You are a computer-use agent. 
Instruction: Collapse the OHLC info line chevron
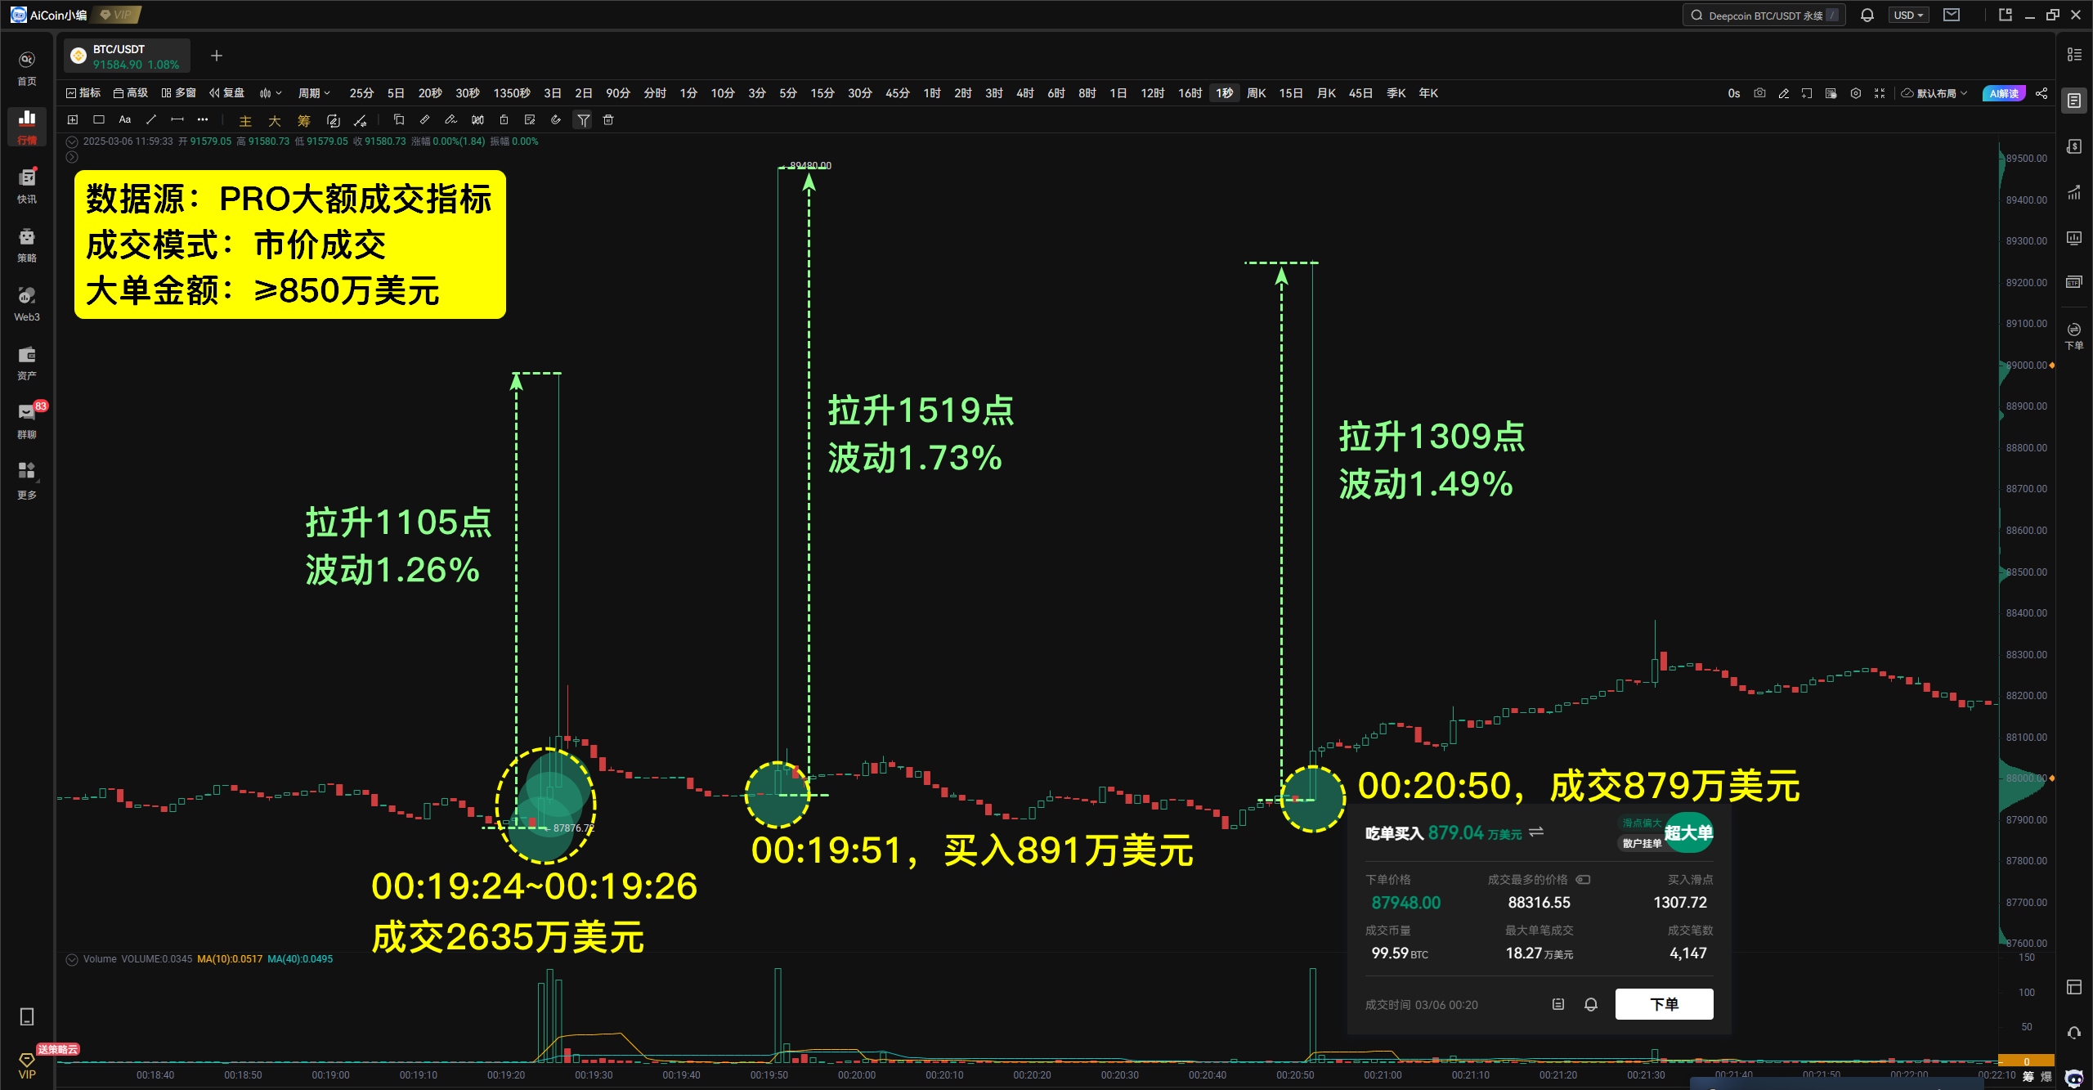pos(72,141)
